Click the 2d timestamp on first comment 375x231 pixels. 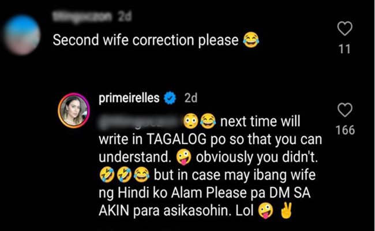pyautogui.click(x=125, y=17)
